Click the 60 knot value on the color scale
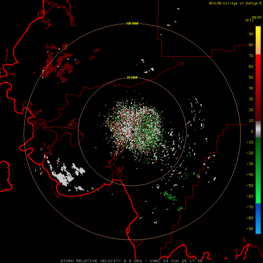 (x=251, y=67)
